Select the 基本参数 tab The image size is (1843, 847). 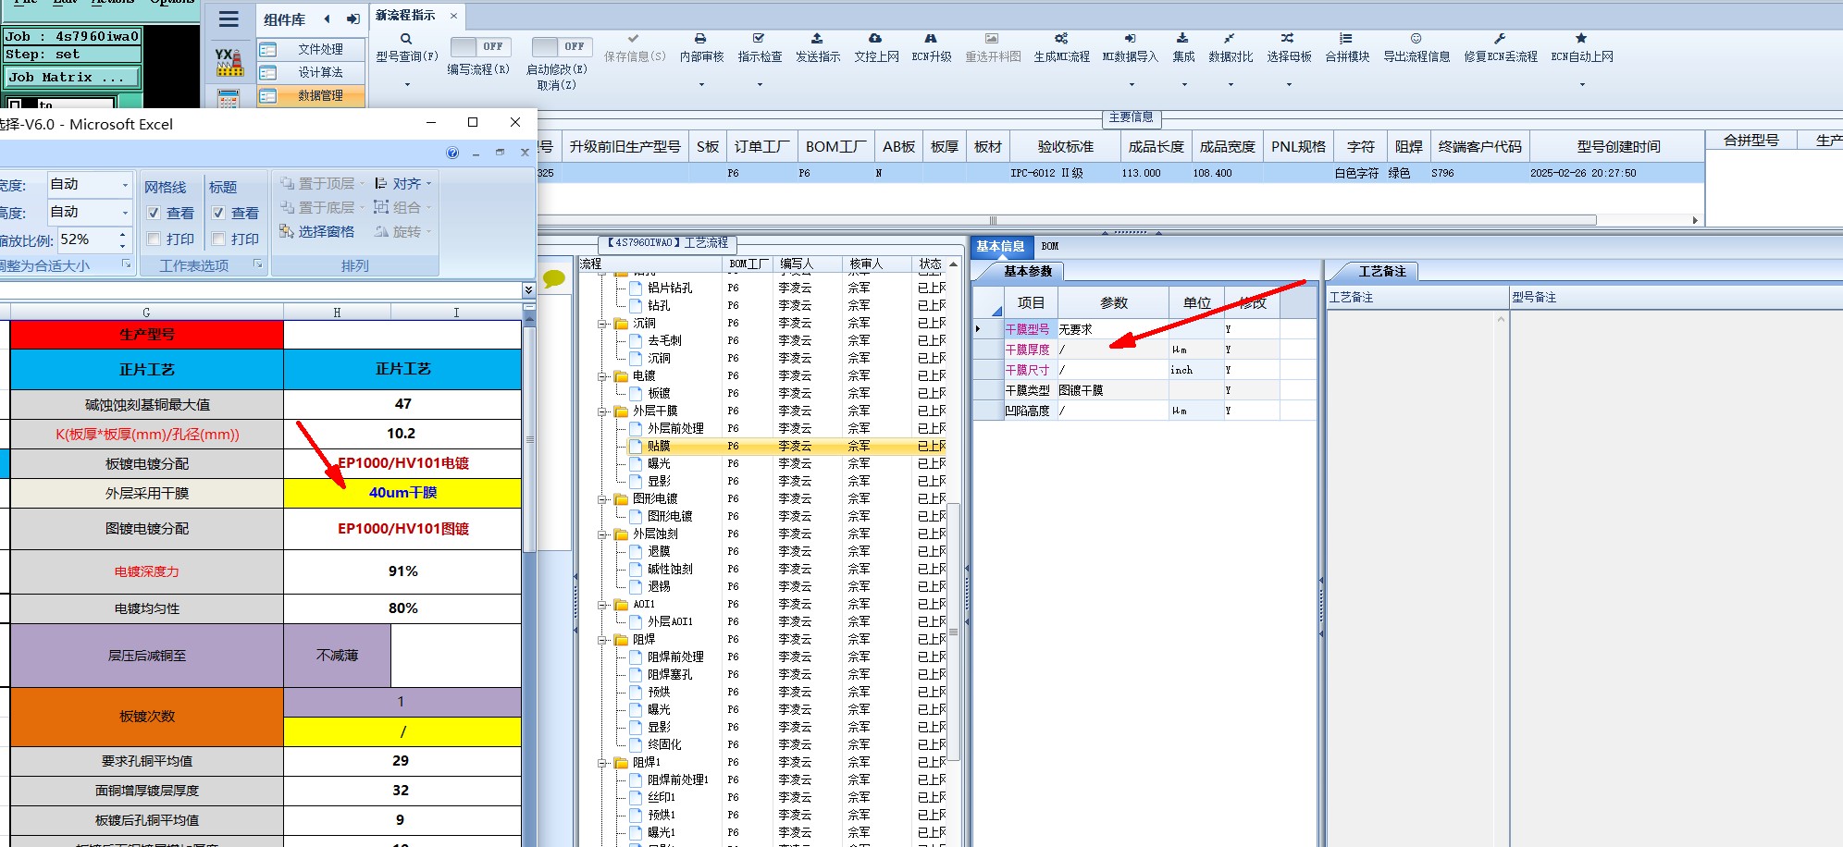tap(1028, 271)
